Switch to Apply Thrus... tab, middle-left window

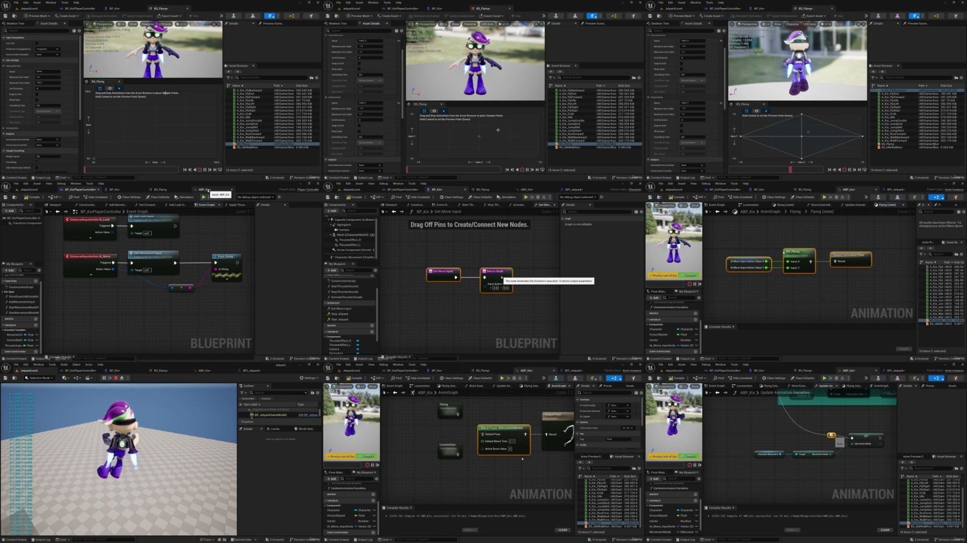click(236, 205)
